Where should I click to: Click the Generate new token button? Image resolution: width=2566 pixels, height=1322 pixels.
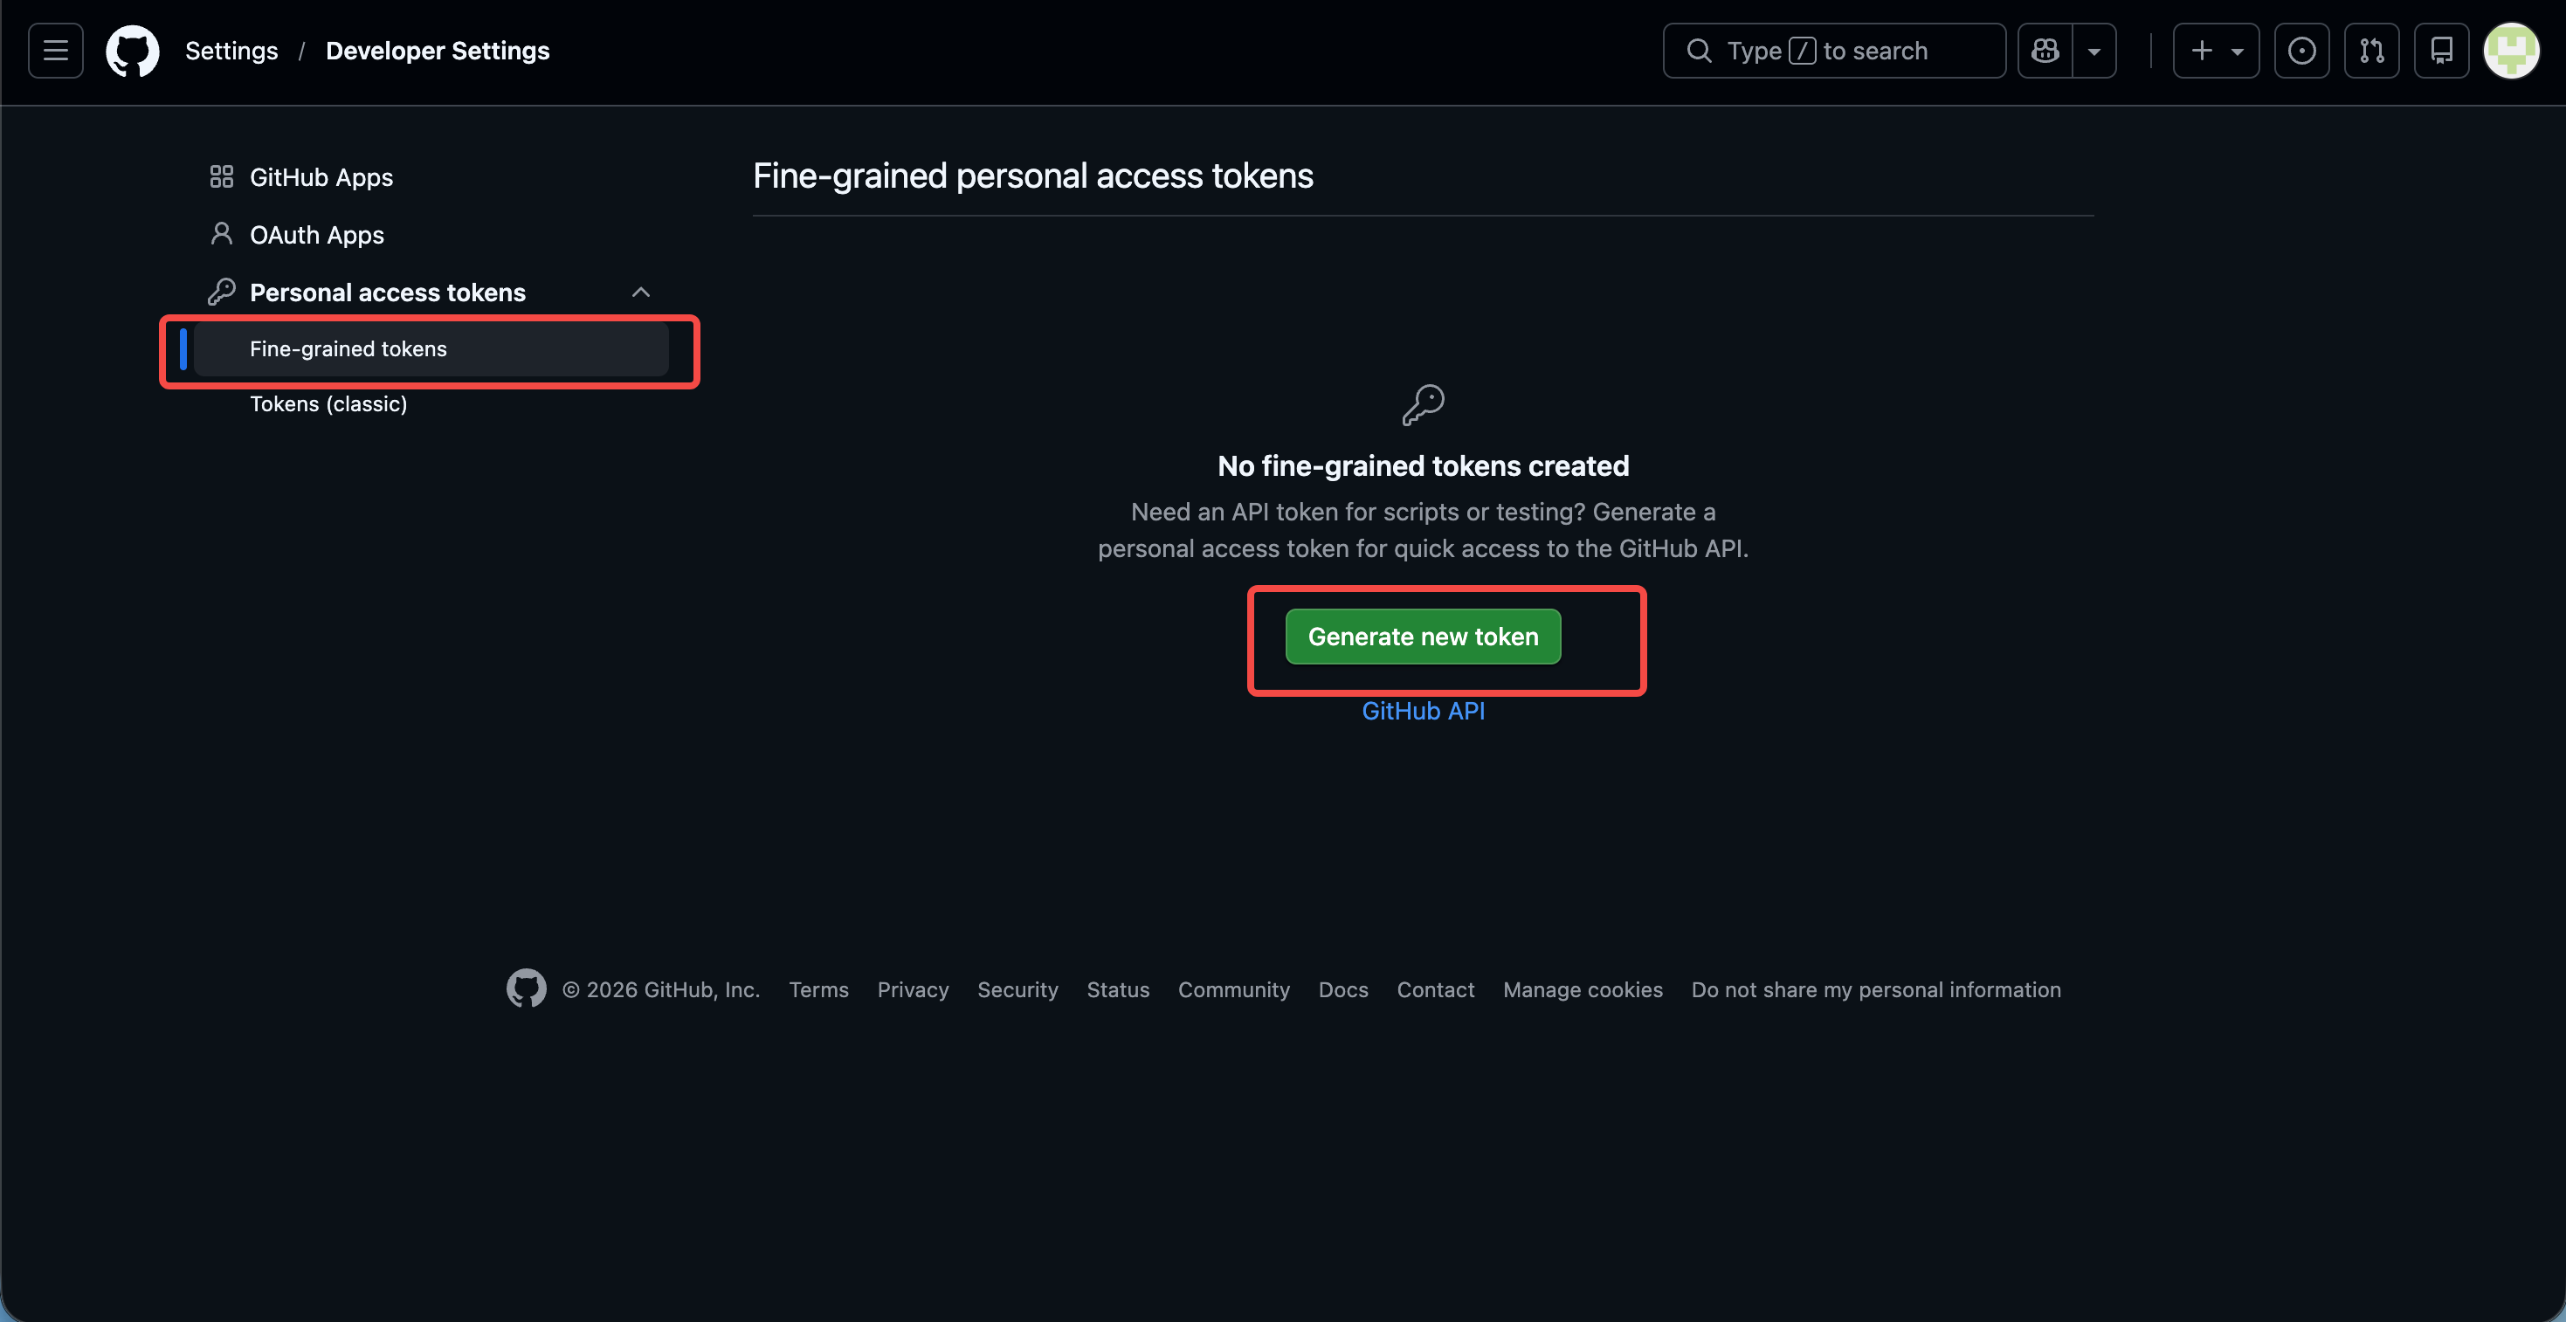1423,637
